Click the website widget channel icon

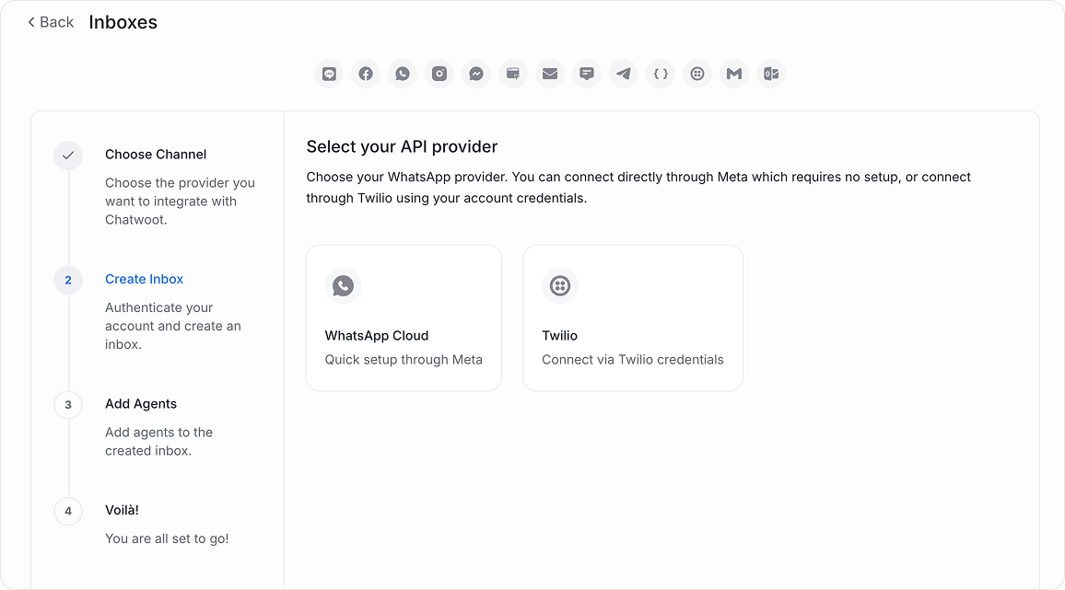pyautogui.click(x=513, y=74)
